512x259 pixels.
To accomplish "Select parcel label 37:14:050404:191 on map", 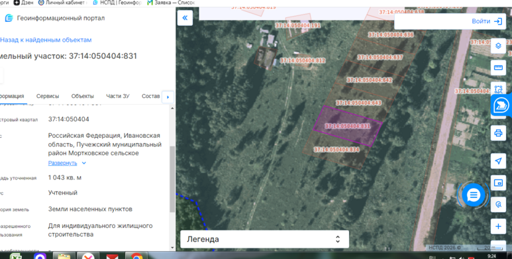I will click(298, 25).
